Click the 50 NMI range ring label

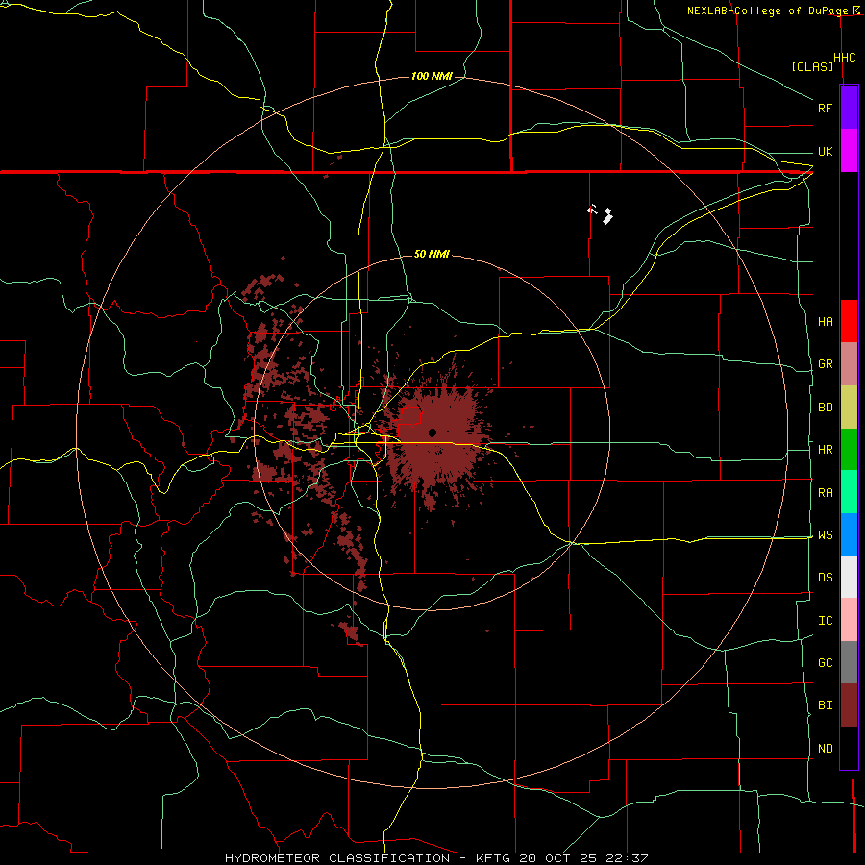point(432,254)
